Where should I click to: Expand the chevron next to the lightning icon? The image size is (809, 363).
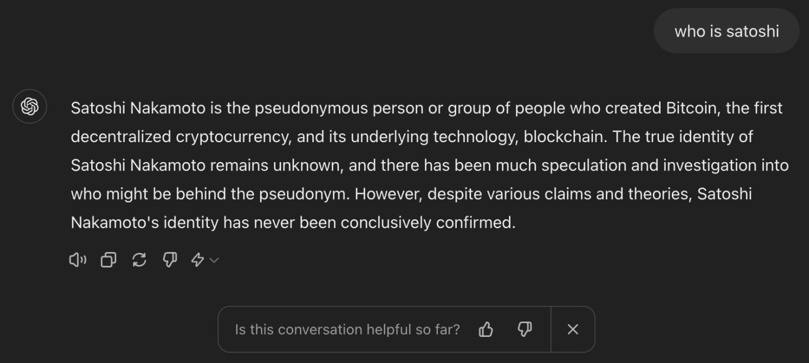click(x=214, y=260)
